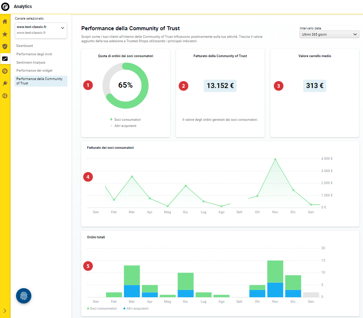Click the Analytics header title
Viewport: 363px width, 318px height.
[23, 7]
